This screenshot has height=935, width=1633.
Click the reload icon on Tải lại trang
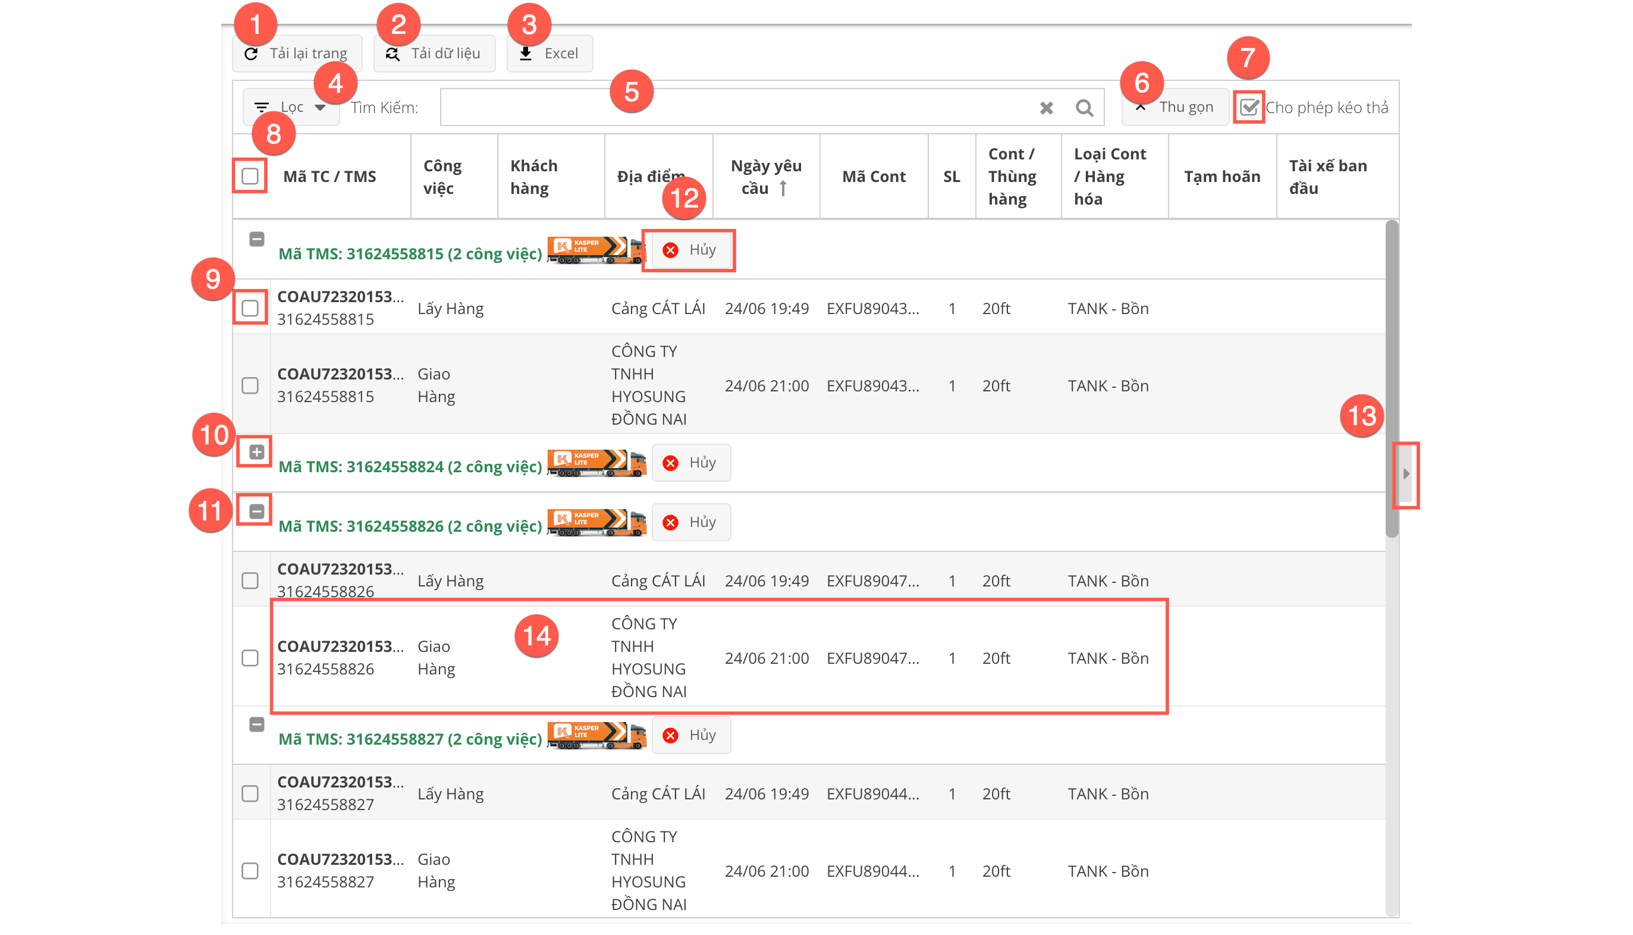pyautogui.click(x=251, y=54)
